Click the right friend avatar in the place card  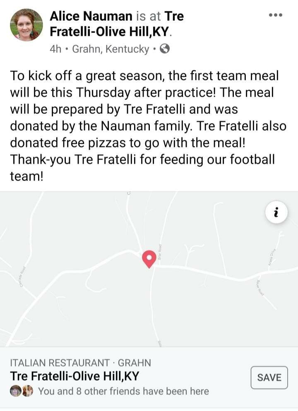coord(27,391)
